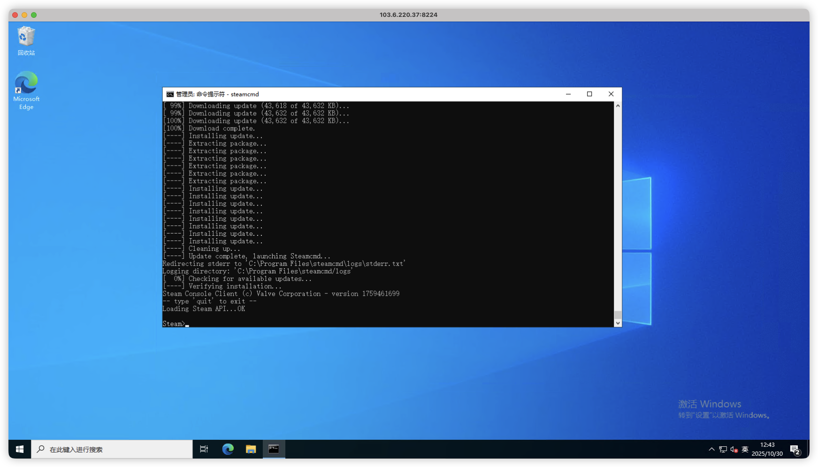Open Task View from the taskbar

pos(204,449)
